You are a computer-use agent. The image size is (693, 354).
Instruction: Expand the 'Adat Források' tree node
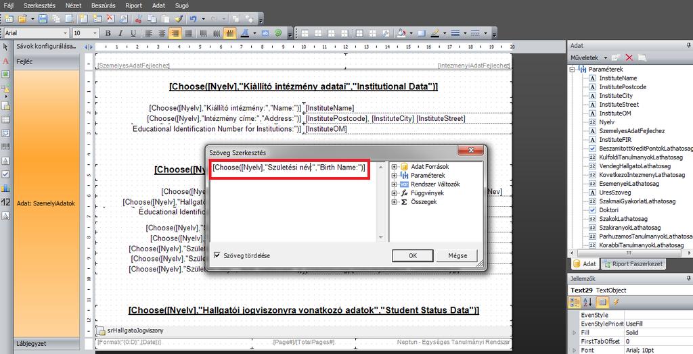[394, 167]
